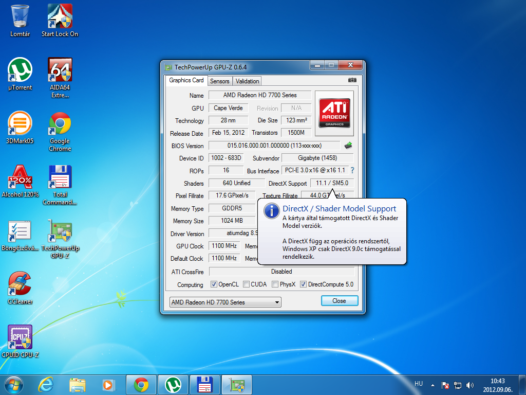The image size is (526, 395).
Task: Click the Die Size field 123 mm²
Action: [296, 120]
